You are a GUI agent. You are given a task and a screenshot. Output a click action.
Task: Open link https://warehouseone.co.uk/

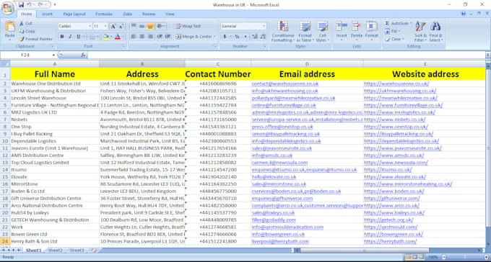[396, 83]
